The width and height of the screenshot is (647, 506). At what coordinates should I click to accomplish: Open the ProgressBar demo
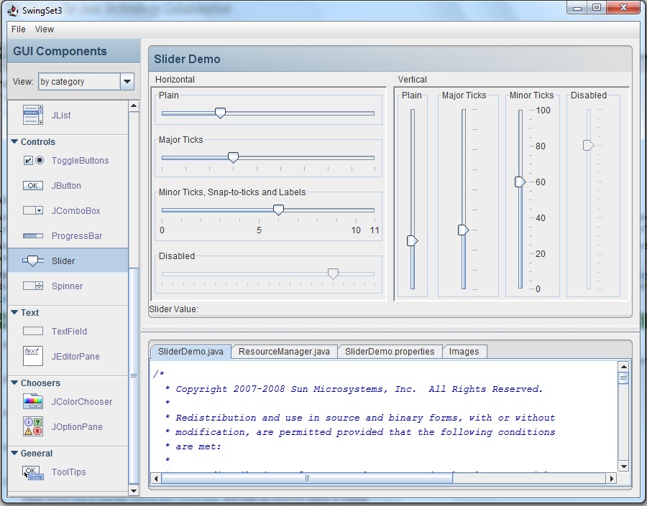tap(77, 236)
